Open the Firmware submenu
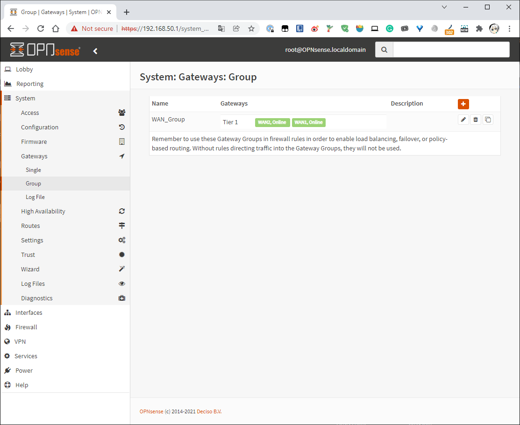Image resolution: width=520 pixels, height=425 pixels. point(34,142)
